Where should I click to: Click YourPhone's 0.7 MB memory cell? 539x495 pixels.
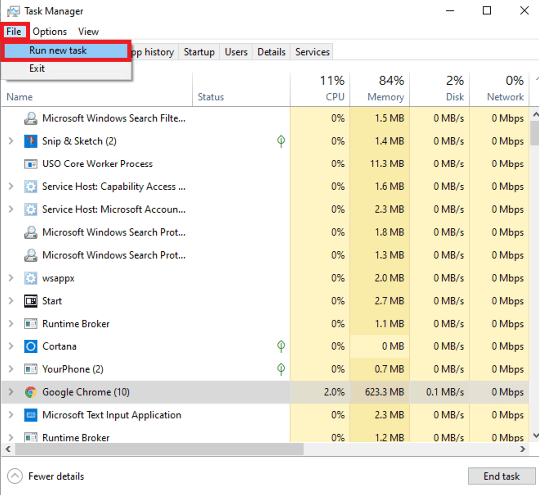380,369
